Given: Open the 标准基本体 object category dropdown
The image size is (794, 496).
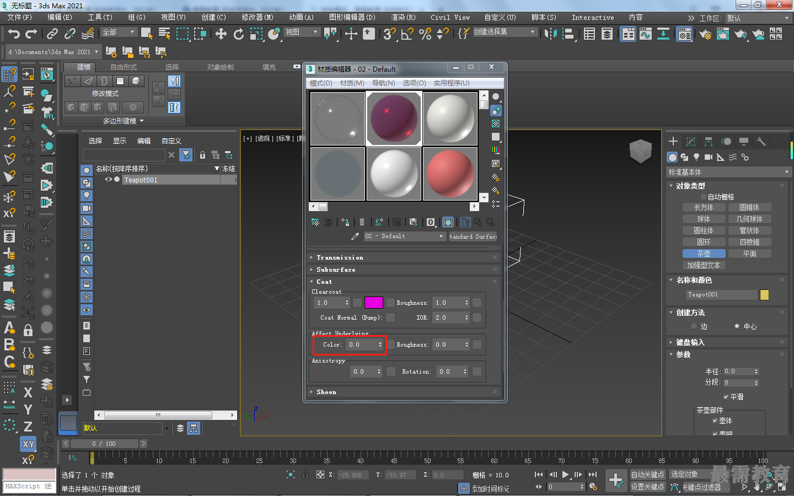Looking at the screenshot, I should pyautogui.click(x=728, y=172).
